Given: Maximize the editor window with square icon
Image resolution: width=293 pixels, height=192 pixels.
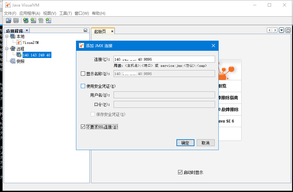Looking at the screenshot, I should click(288, 30).
